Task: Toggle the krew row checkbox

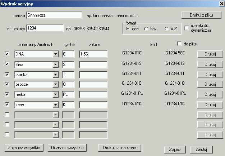Action: coord(7,104)
